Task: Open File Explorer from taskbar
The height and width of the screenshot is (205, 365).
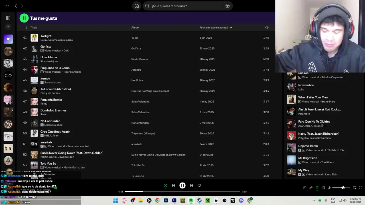Action: click(x=141, y=200)
